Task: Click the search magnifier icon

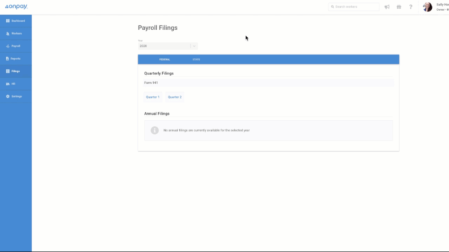Action: click(332, 7)
